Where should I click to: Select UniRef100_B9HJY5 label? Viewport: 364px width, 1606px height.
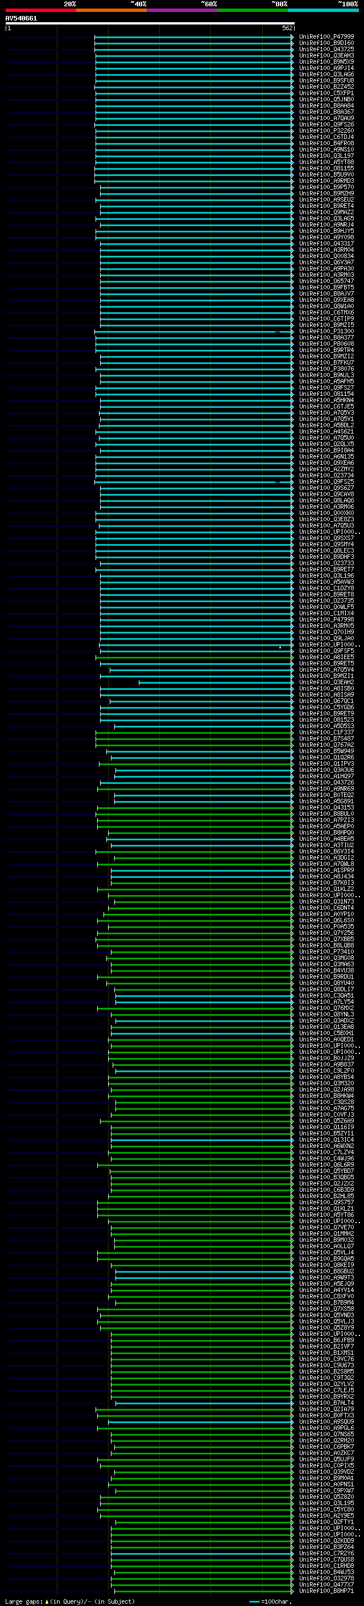click(x=326, y=231)
